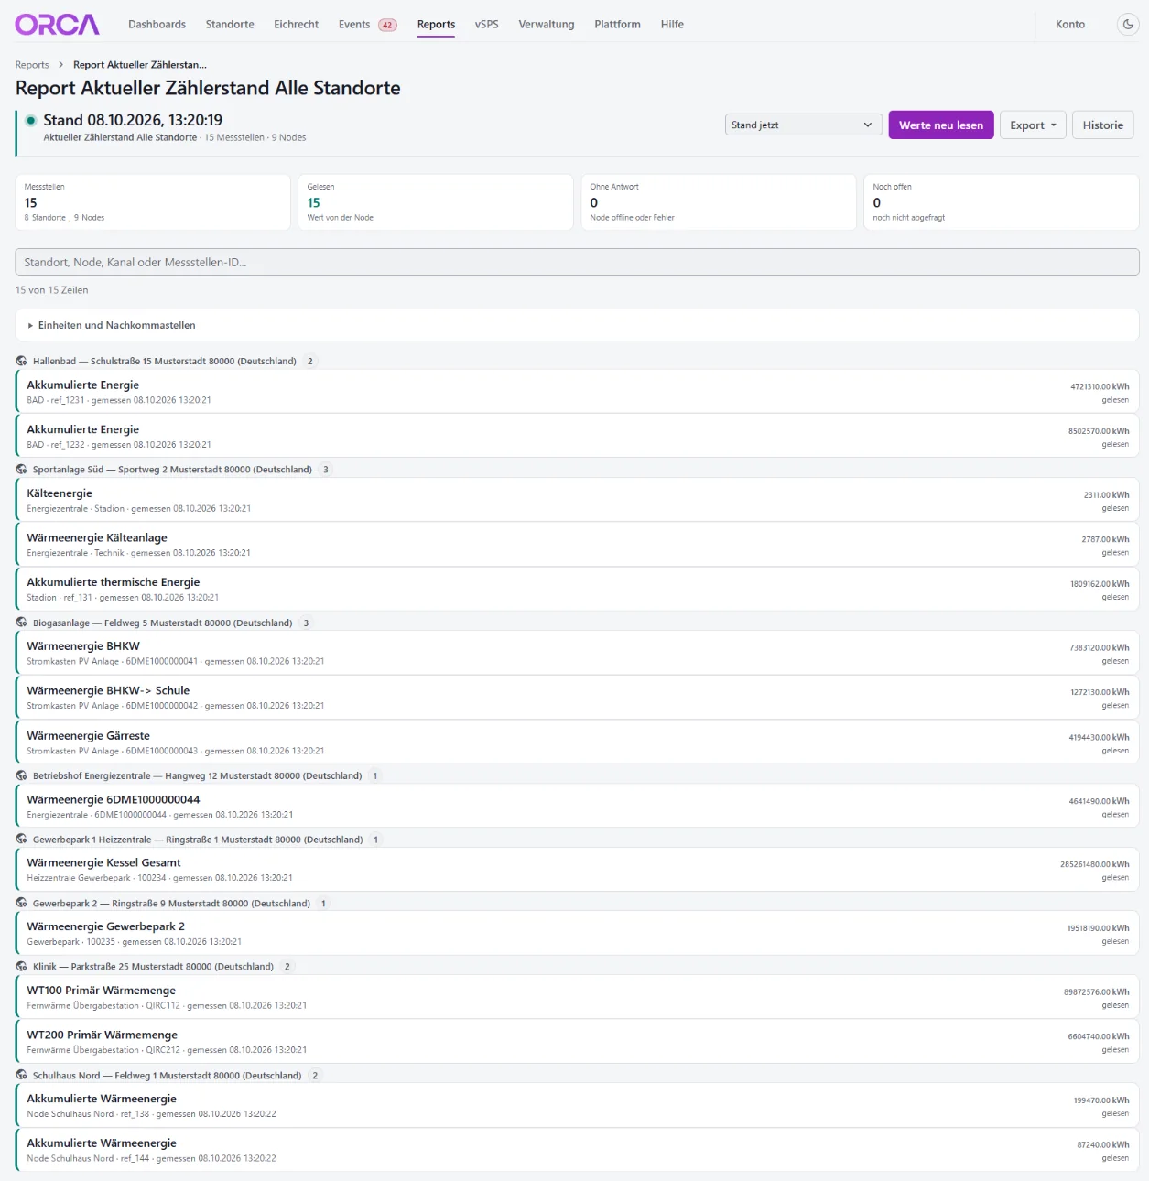Open Plattform navigation item
This screenshot has width=1149, height=1181.
[617, 25]
